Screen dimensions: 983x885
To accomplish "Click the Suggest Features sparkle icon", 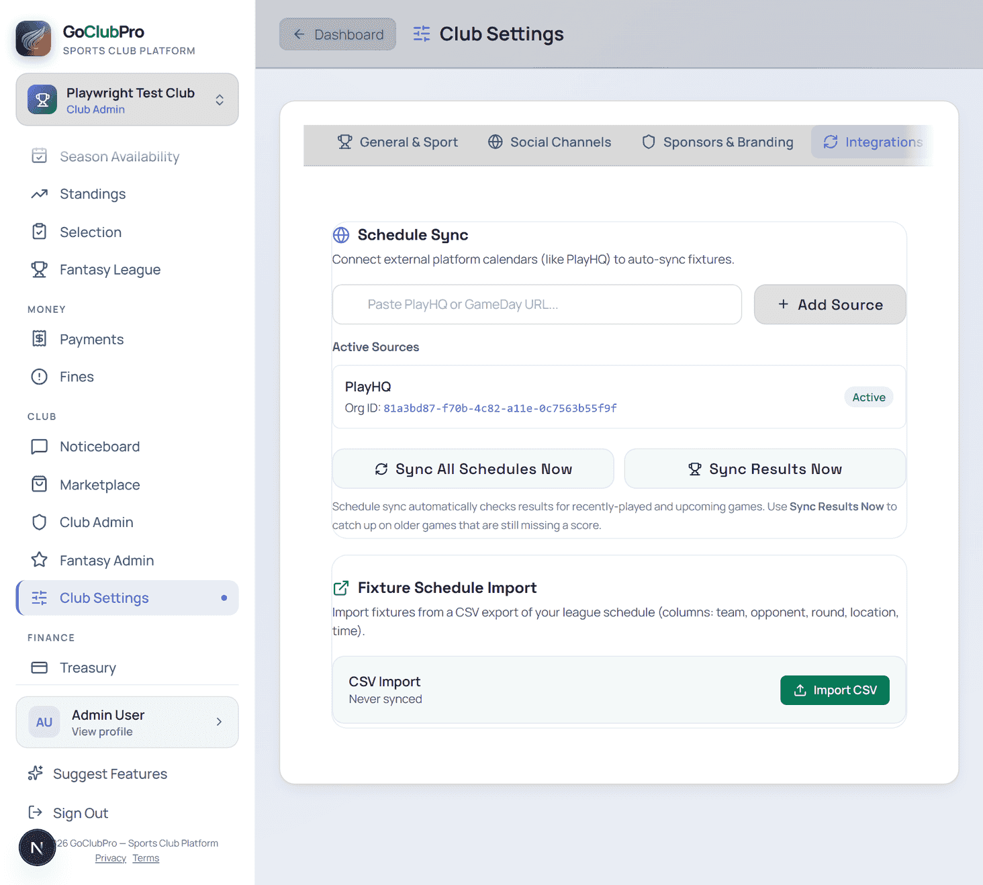I will click(36, 774).
